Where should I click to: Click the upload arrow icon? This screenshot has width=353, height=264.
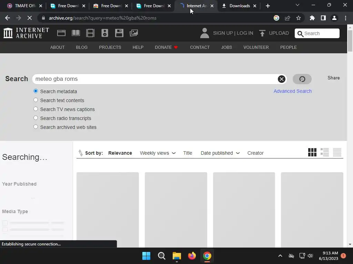coord(262,33)
